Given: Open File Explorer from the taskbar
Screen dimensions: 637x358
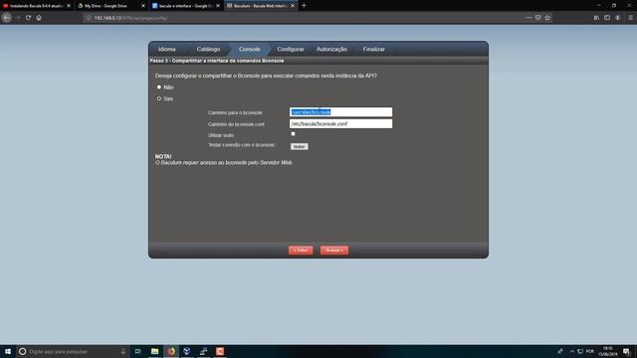Looking at the screenshot, I should [x=155, y=351].
